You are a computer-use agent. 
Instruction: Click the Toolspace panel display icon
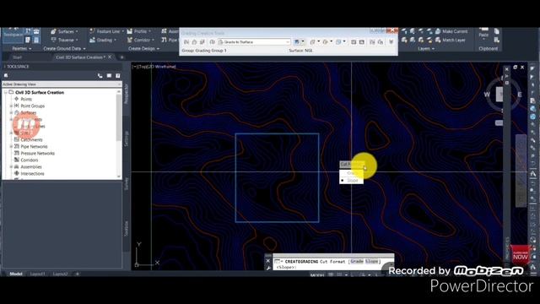[109, 75]
